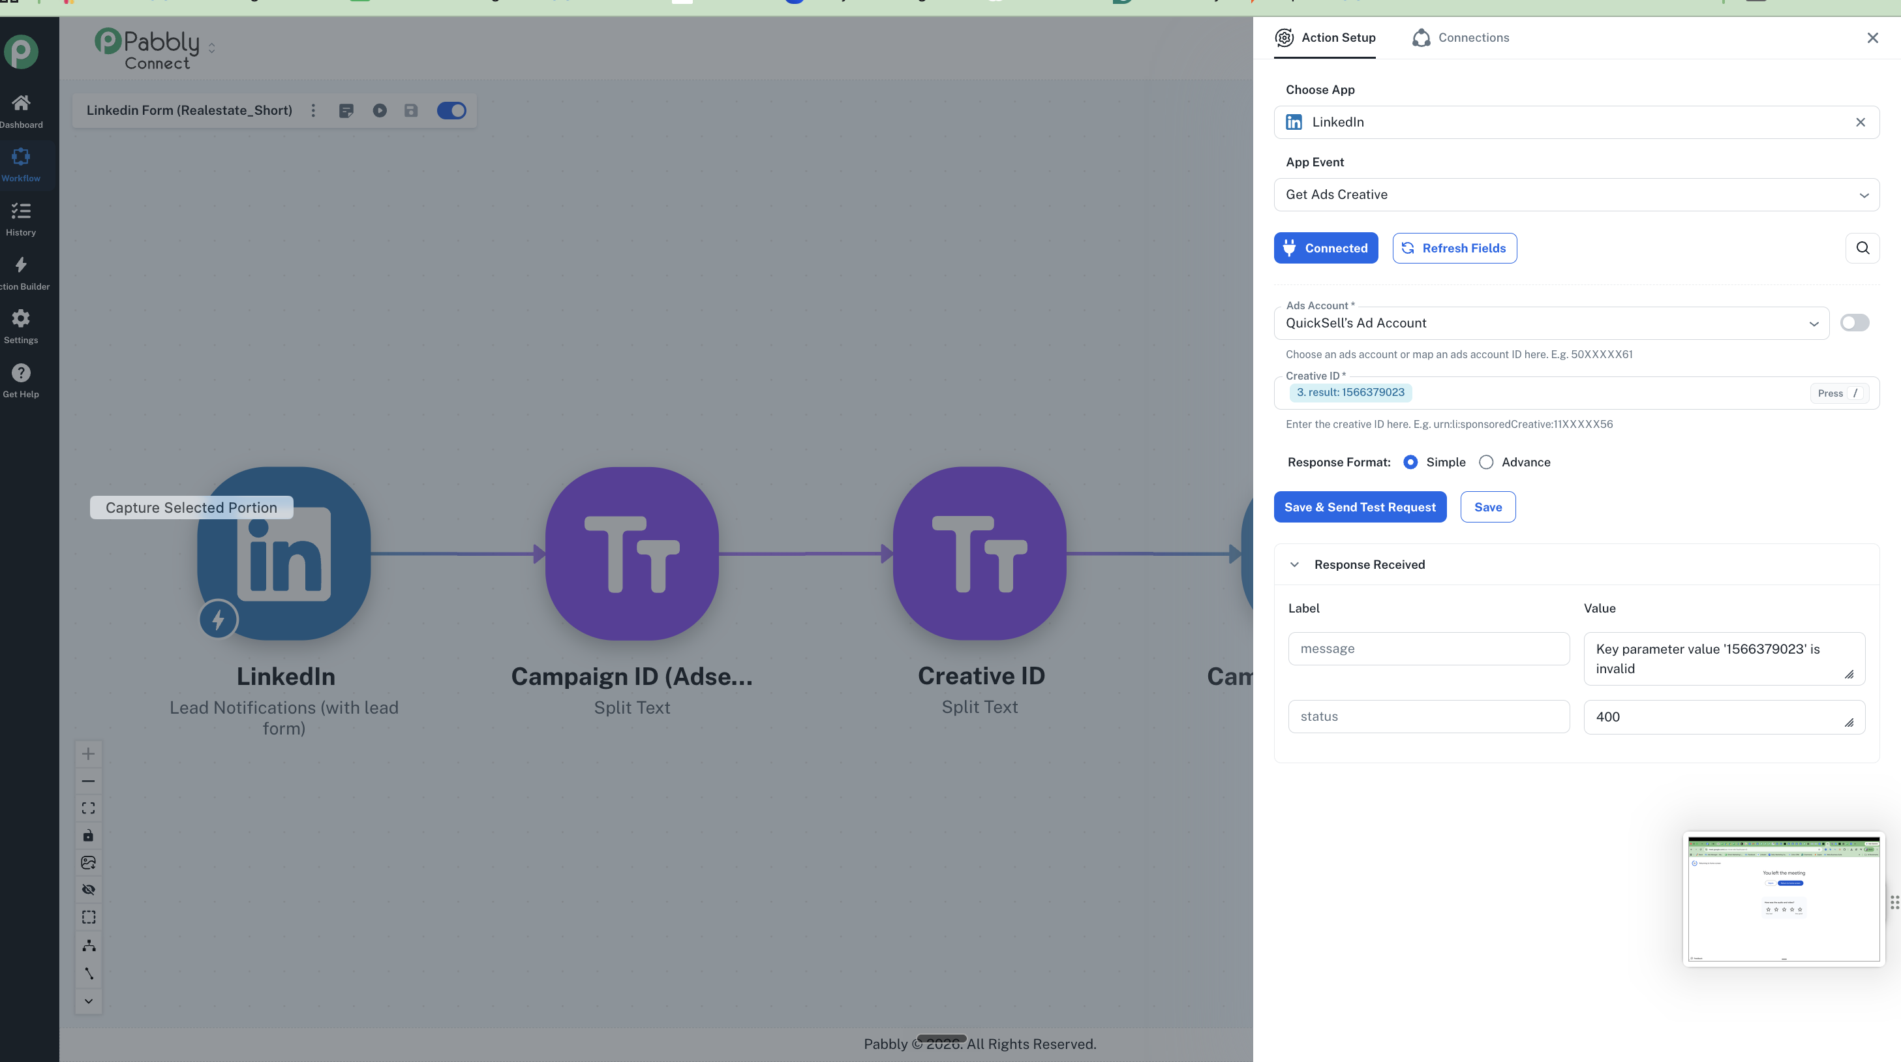The height and width of the screenshot is (1062, 1901).
Task: Click the Connected button
Action: click(x=1326, y=248)
